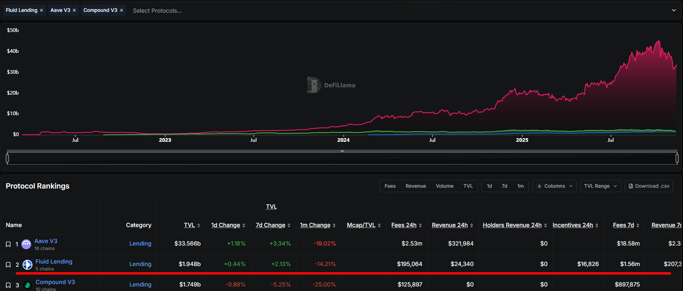The image size is (683, 291).
Task: Switch to the Revenue column preset
Action: pos(415,186)
